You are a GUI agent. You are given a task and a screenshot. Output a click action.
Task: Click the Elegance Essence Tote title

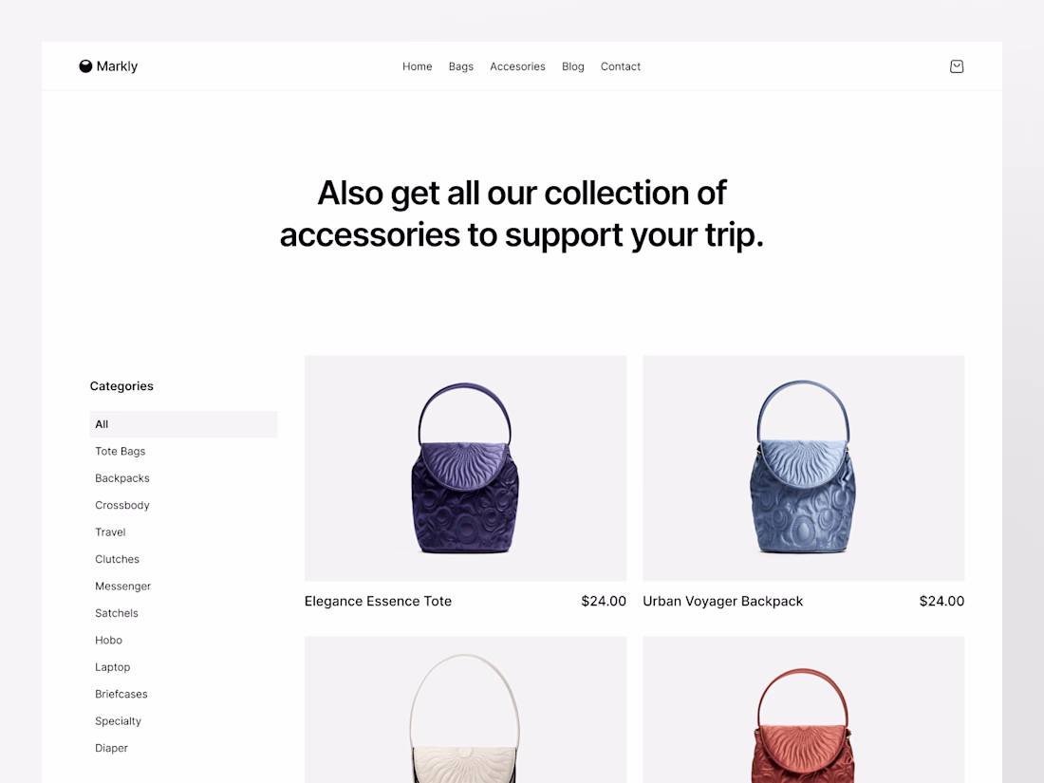tap(378, 601)
